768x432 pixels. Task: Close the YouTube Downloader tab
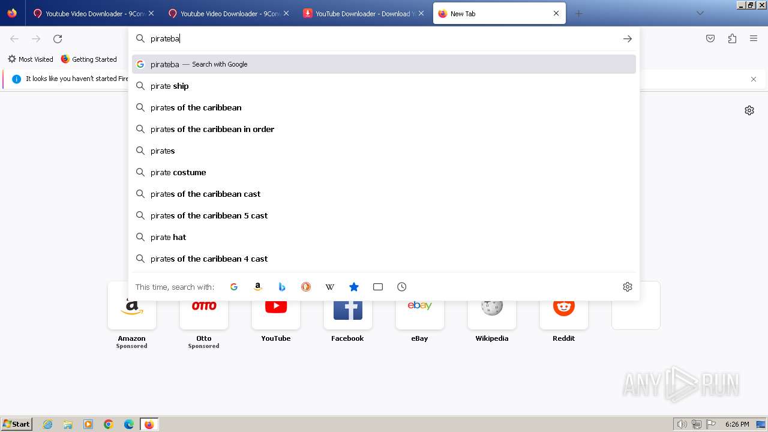pyautogui.click(x=421, y=13)
